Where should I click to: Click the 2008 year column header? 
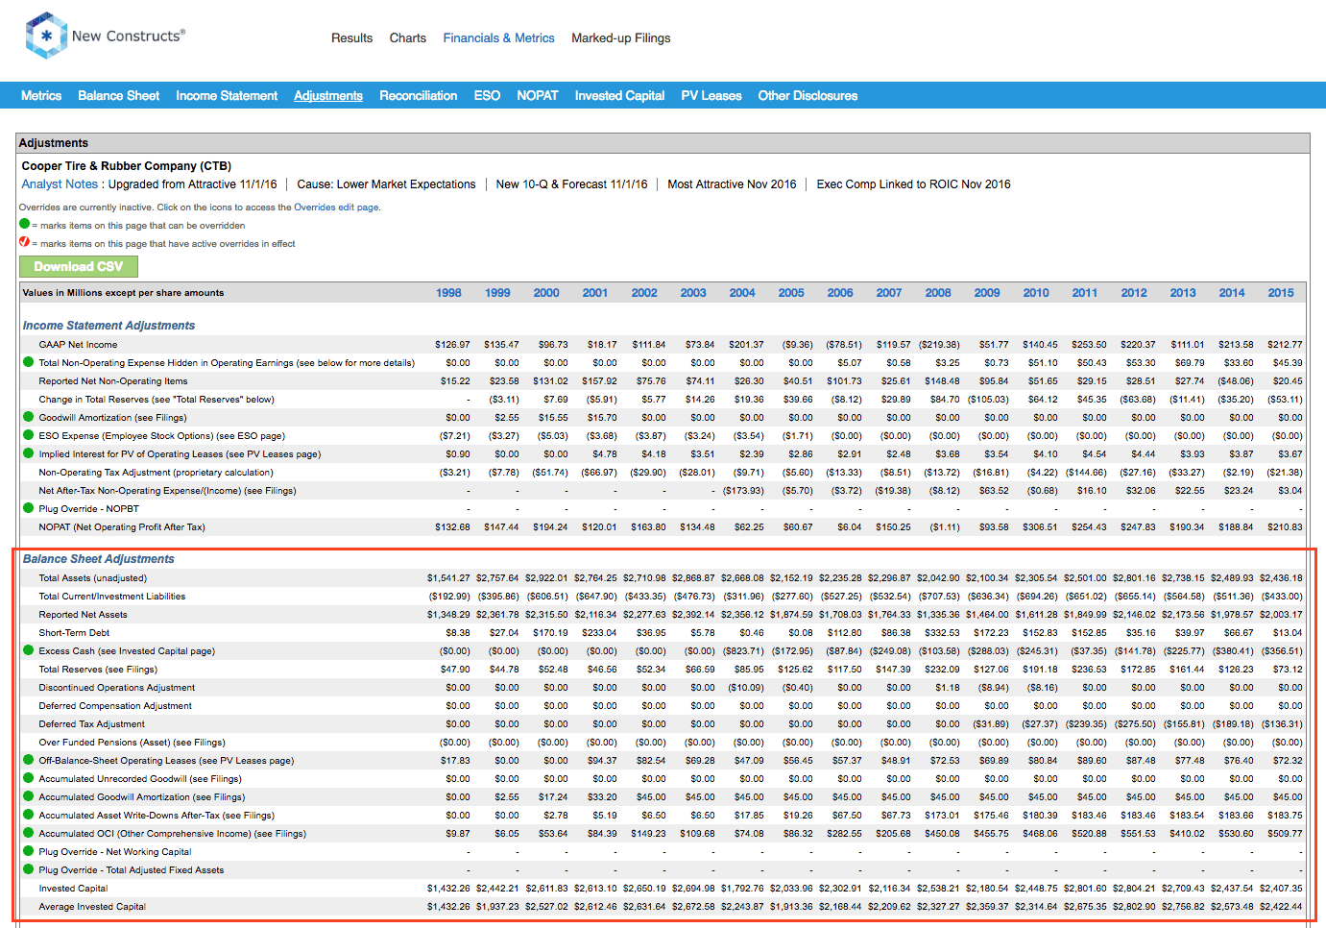point(938,293)
